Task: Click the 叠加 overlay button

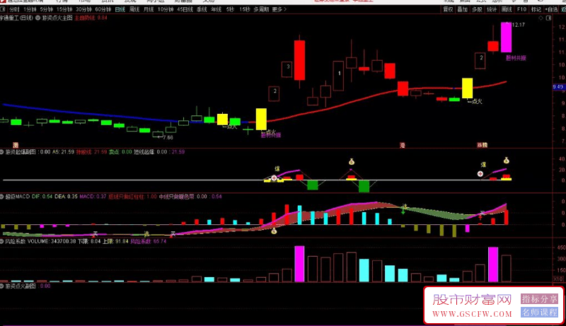Action: pos(463,9)
